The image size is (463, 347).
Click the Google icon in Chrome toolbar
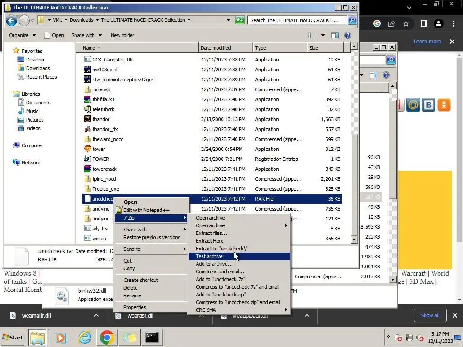point(377,23)
